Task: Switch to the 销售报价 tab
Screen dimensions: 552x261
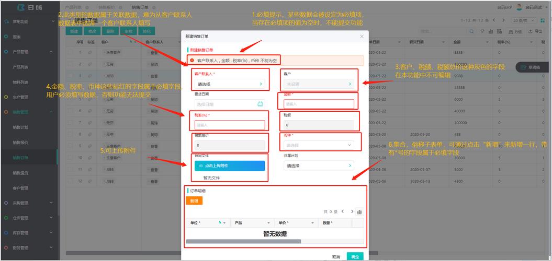Action: [x=106, y=7]
